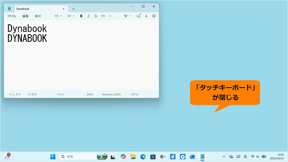Click the テキスト format indicator

pos(60,94)
